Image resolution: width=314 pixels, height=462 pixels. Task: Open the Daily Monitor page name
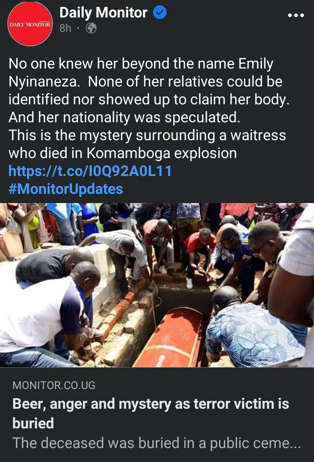103,13
